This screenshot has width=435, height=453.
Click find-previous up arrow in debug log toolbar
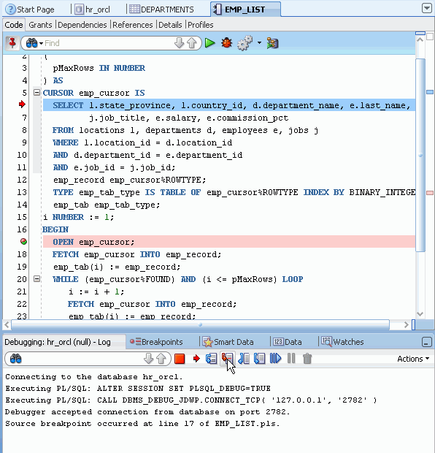pos(161,359)
